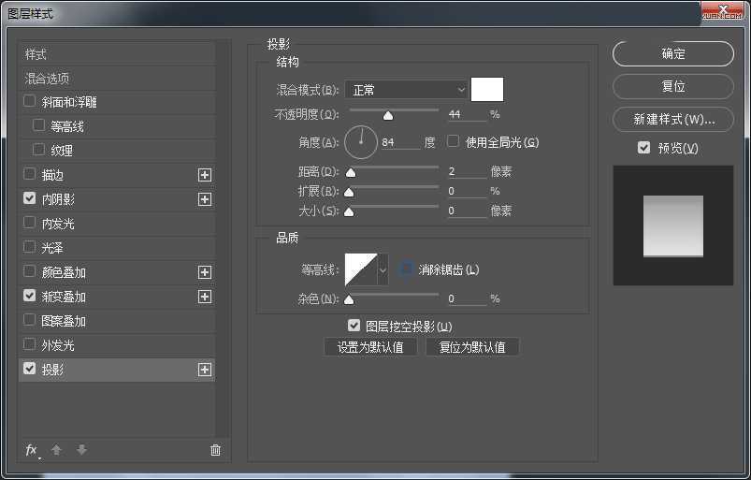
Task: Click 确定 button
Action: pyautogui.click(x=673, y=53)
